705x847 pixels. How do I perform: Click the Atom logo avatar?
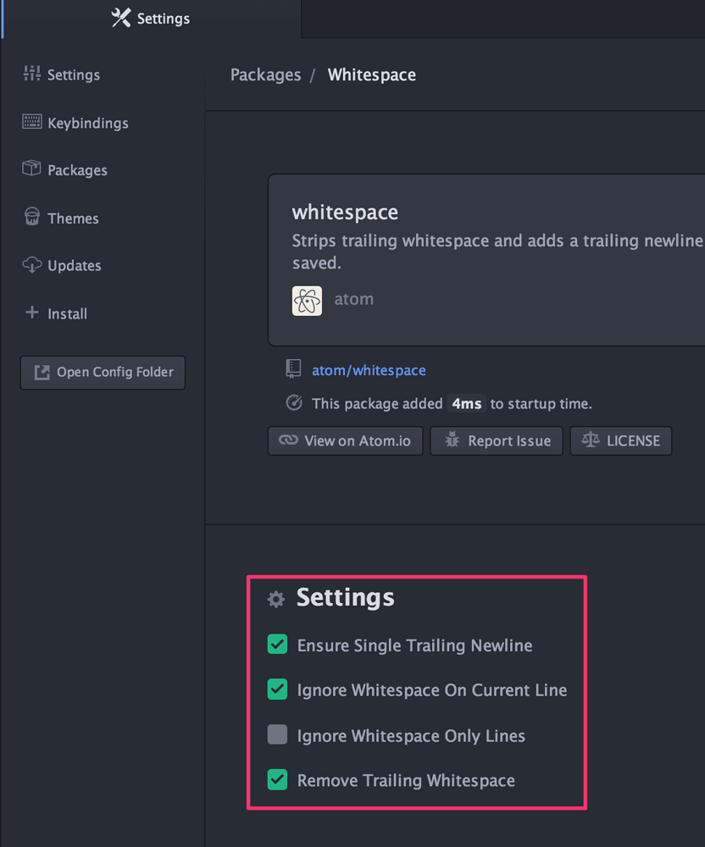click(x=307, y=301)
